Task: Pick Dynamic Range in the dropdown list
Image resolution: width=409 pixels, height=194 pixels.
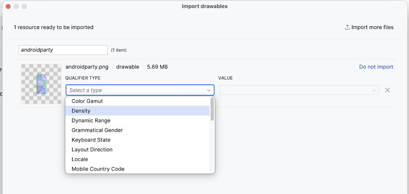Action: coord(91,121)
